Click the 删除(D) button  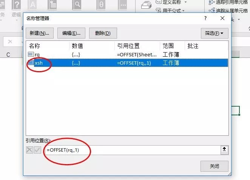[x=103, y=33]
